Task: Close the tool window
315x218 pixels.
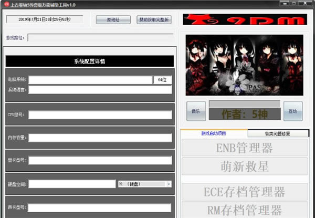Action: click(x=305, y=3)
